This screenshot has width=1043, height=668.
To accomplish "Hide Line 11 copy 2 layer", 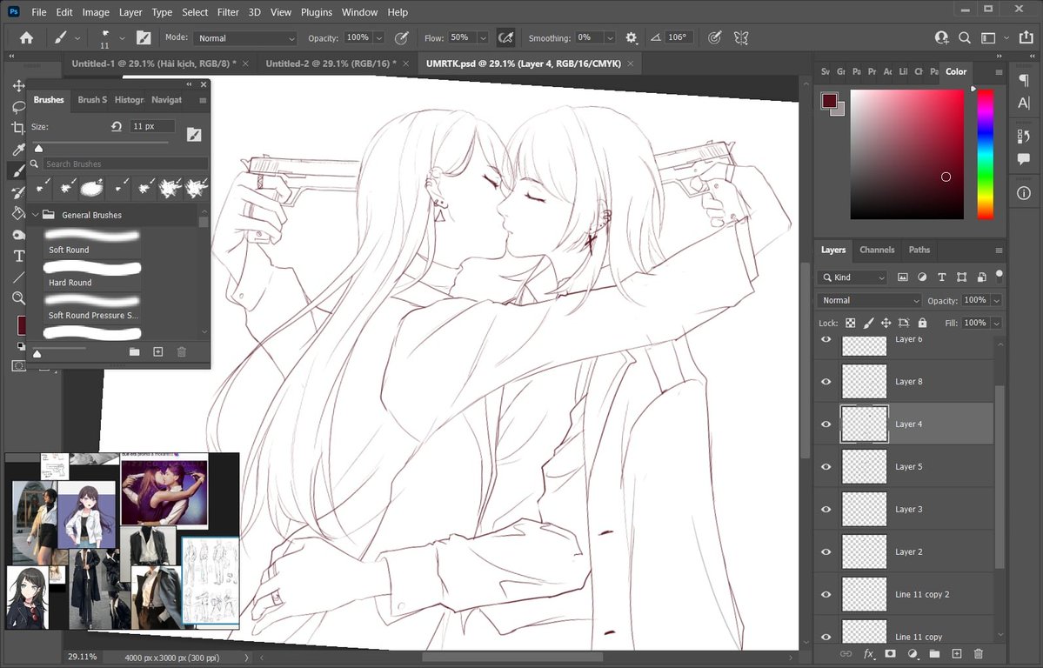I will (826, 594).
